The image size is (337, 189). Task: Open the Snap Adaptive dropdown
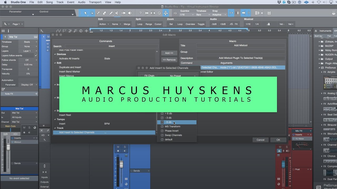(x=219, y=15)
